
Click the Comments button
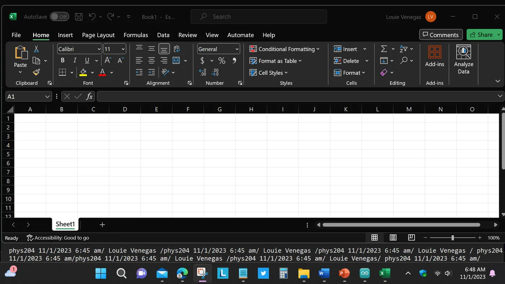point(441,35)
